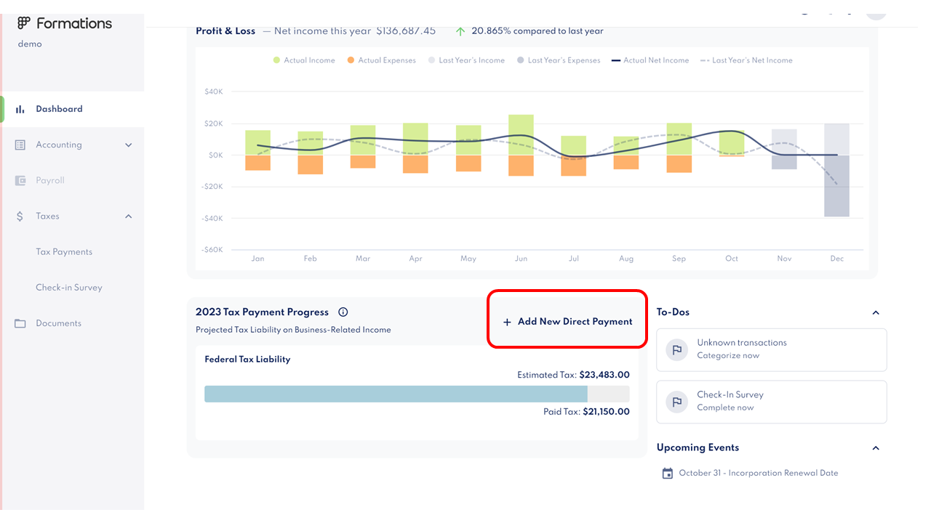
Task: Toggle Actual Net Income legend item
Action: point(650,60)
